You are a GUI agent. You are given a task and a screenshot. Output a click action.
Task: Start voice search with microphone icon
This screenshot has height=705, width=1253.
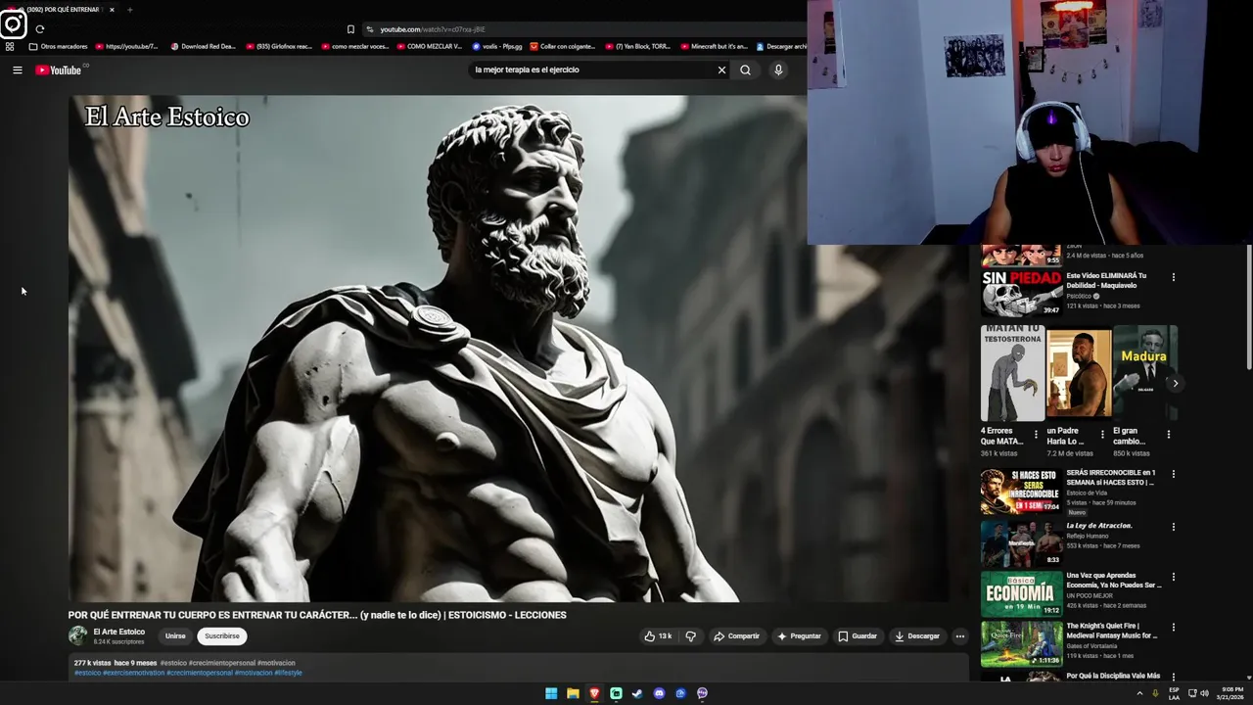pos(778,70)
